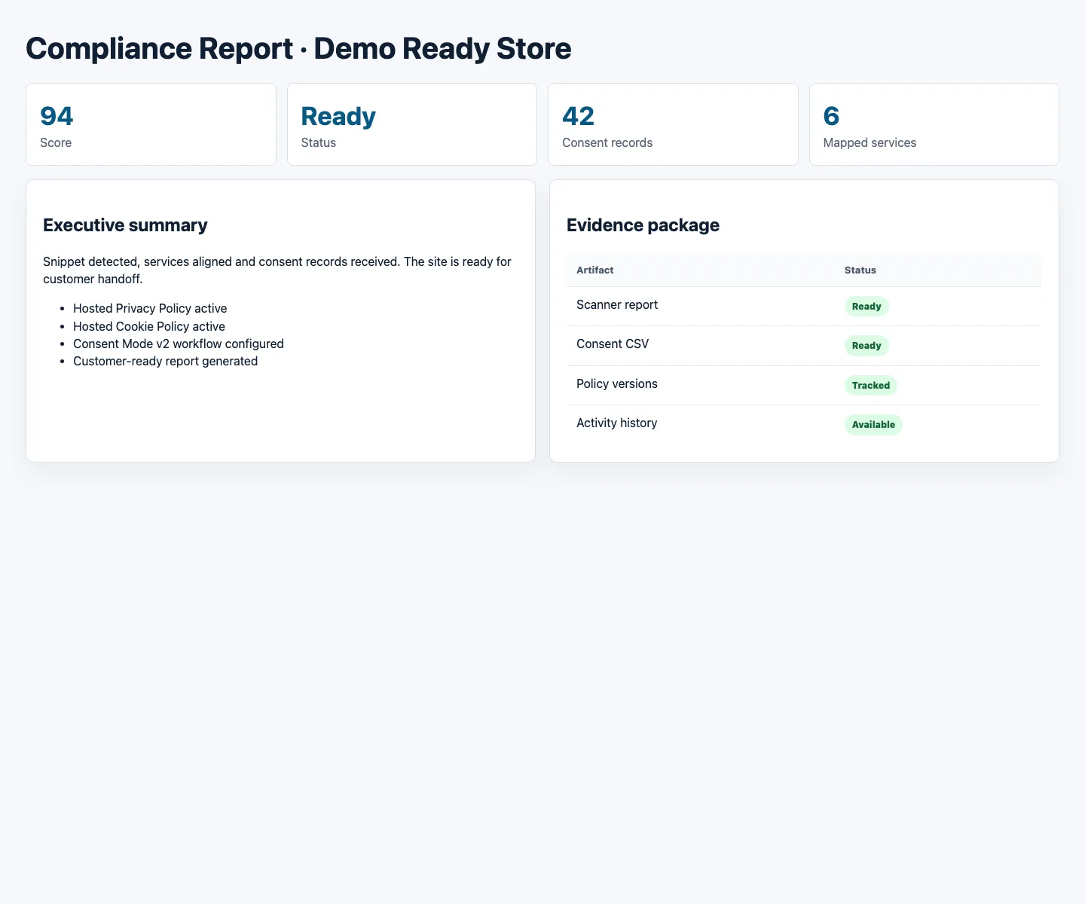Click the large 'Ready' status value

[338, 116]
